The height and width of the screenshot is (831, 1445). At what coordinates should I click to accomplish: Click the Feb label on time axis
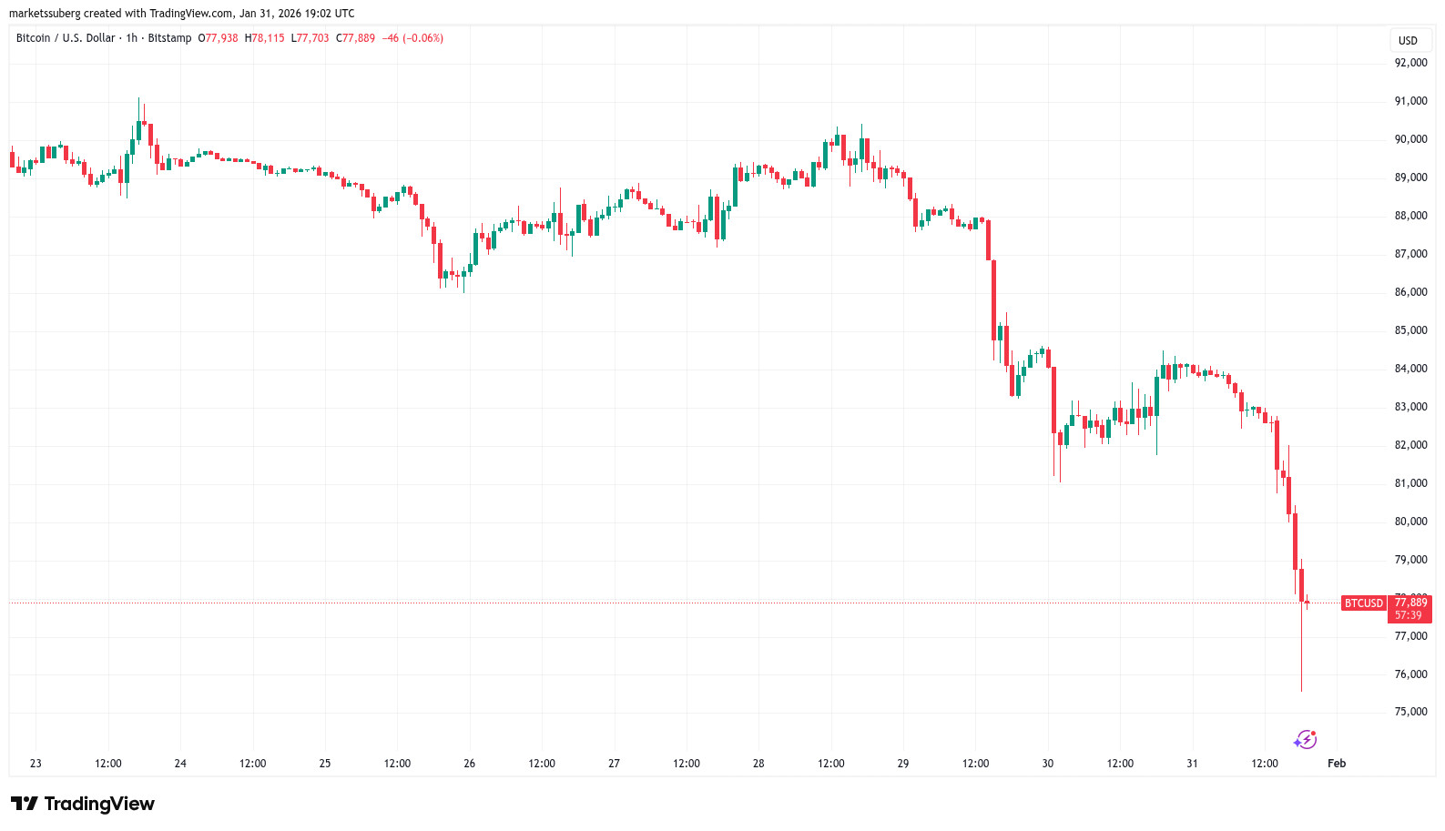[1336, 764]
